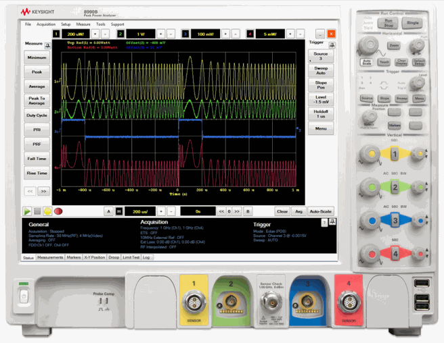The image size is (444, 343).
Task: Click the 0s time delay field
Action: tap(198, 211)
